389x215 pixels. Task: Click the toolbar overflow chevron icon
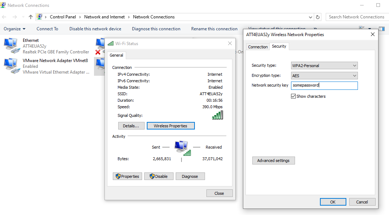315,29
